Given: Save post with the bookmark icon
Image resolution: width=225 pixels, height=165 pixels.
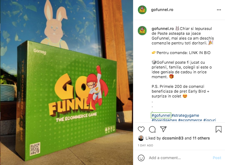Looking at the screenshot, I should click(x=218, y=129).
